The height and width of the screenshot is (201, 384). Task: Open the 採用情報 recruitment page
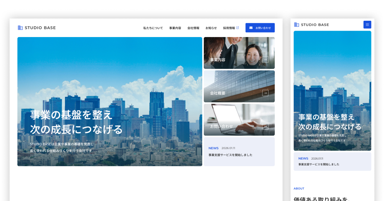tap(230, 28)
